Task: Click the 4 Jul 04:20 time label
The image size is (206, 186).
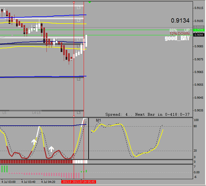Action: coord(48,182)
